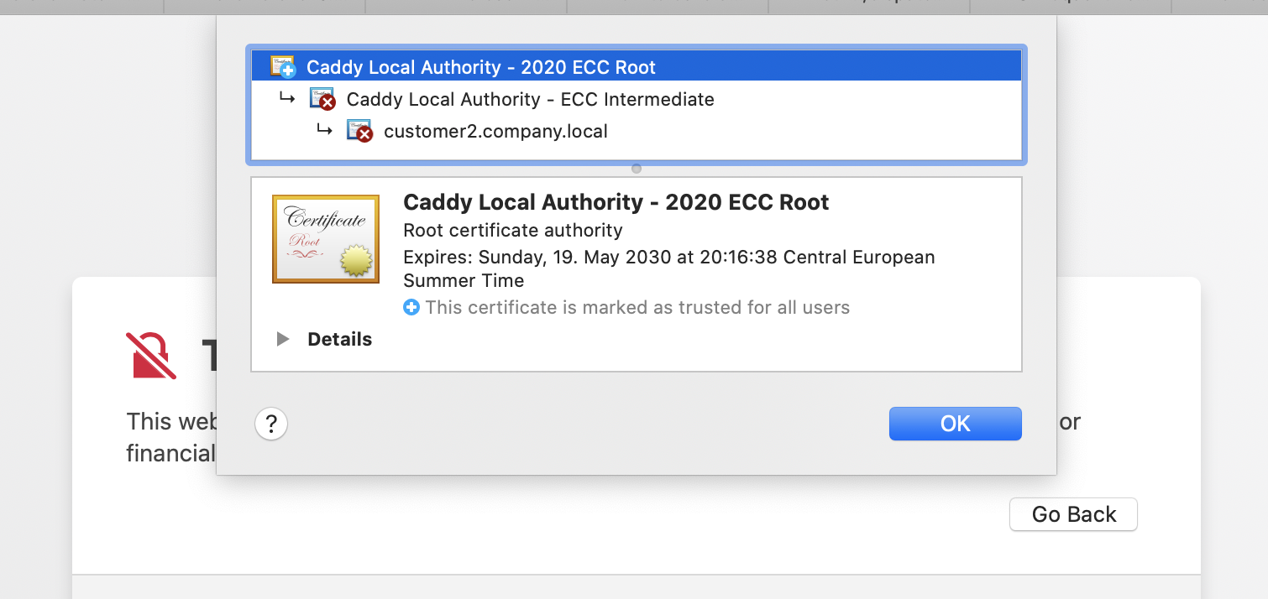This screenshot has height=599, width=1268.
Task: Click the branch arrow before customer2.company.local
Action: click(325, 130)
